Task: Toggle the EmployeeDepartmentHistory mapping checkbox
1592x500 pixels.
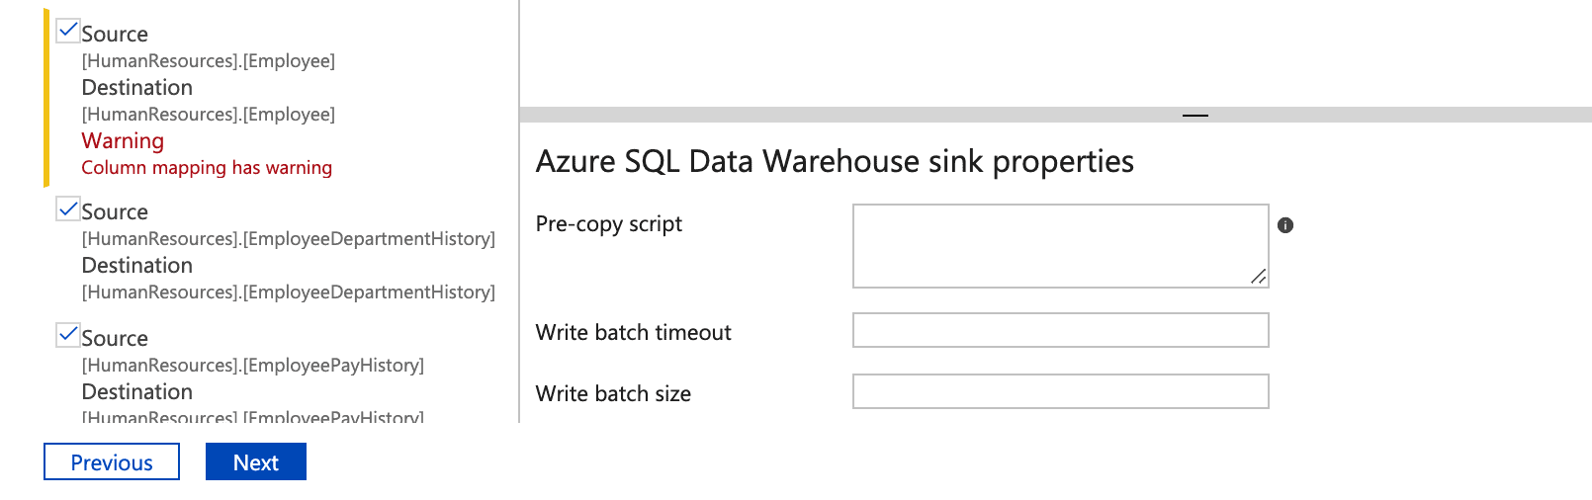Action: [68, 208]
